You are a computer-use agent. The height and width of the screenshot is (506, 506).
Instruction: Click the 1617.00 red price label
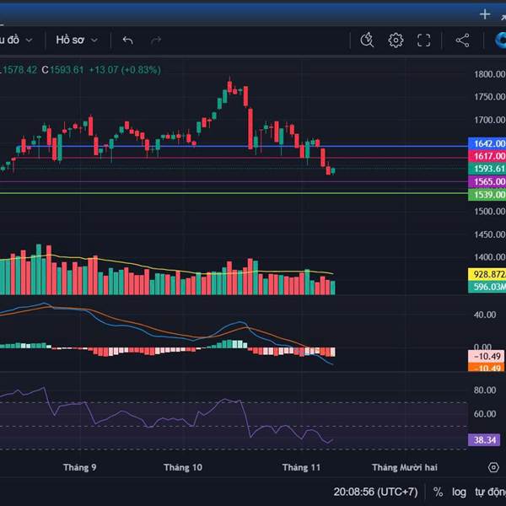click(x=486, y=156)
